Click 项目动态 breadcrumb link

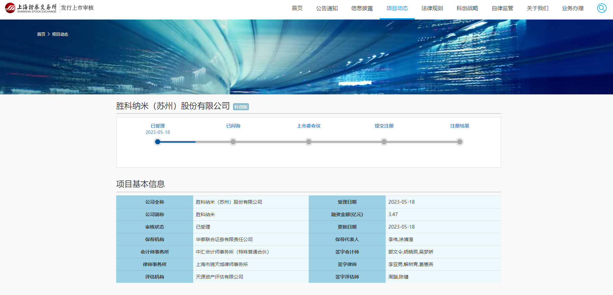pyautogui.click(x=60, y=34)
